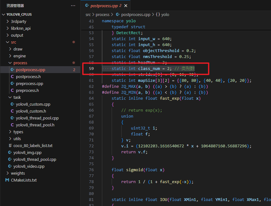Viewport: 271px width, 206px height.
Task: Switch to the postprocess.cpp tab
Action: point(103,6)
